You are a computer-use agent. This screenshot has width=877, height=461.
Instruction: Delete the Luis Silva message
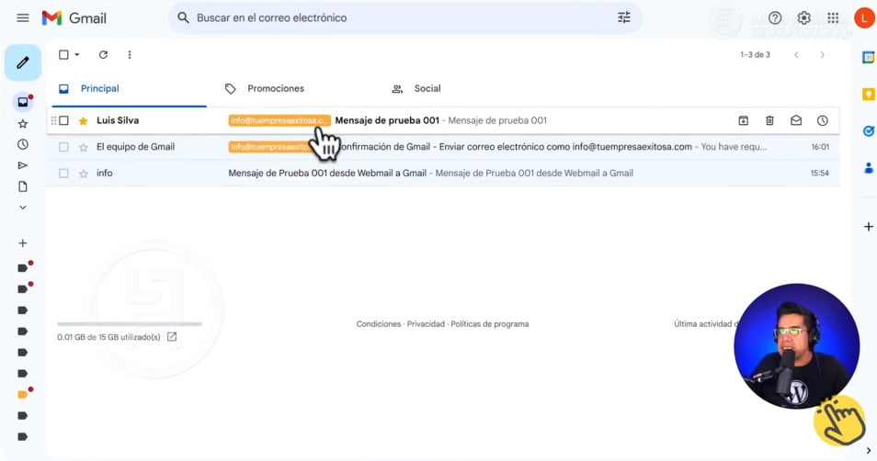click(769, 120)
